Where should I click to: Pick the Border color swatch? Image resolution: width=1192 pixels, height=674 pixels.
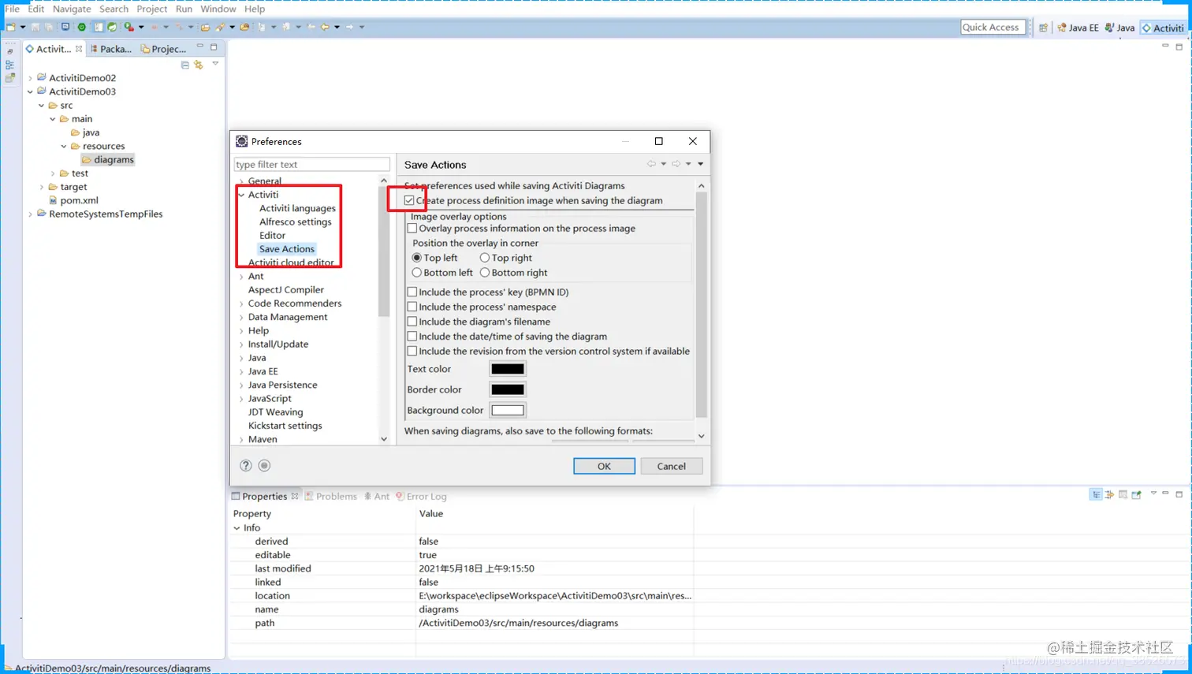(508, 389)
